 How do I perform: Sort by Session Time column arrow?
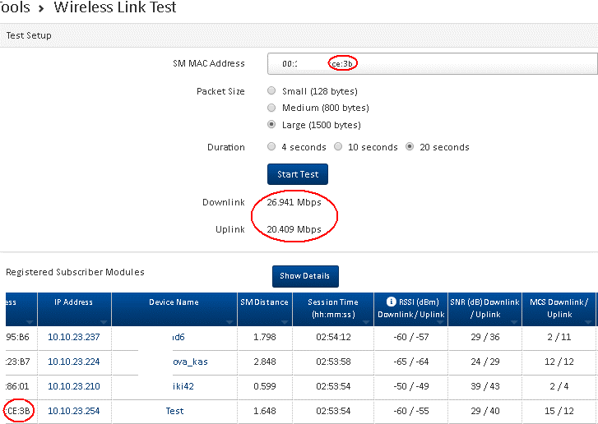(366, 322)
